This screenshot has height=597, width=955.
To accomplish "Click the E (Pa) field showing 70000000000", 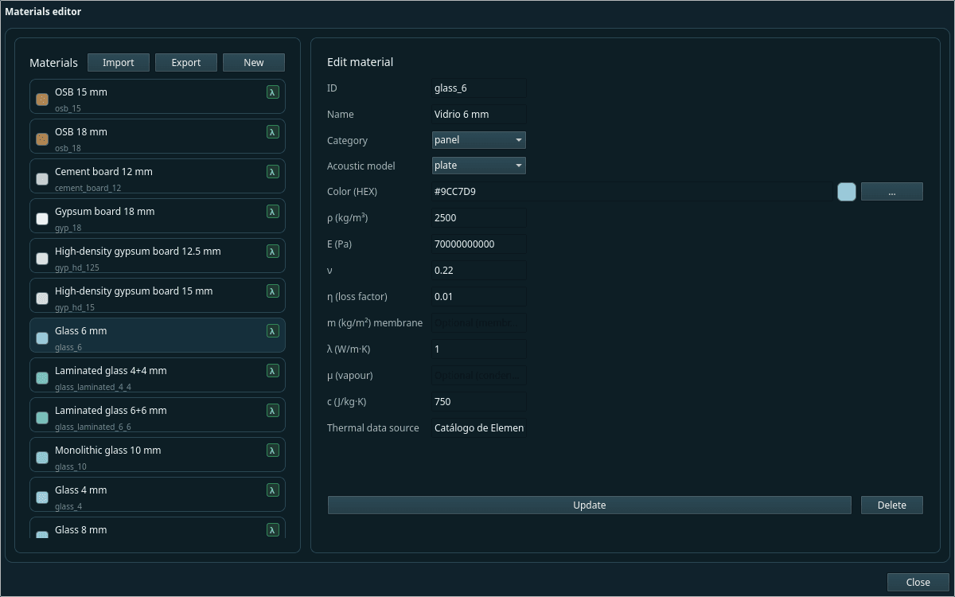I will pos(478,244).
